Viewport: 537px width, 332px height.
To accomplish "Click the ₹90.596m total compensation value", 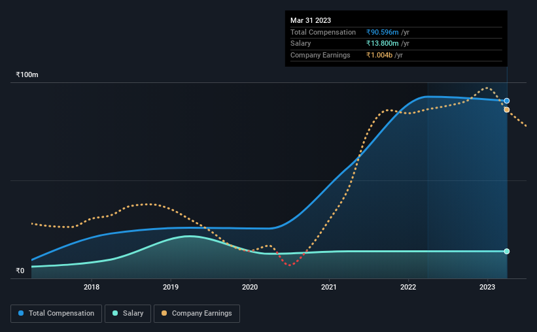I will [382, 32].
